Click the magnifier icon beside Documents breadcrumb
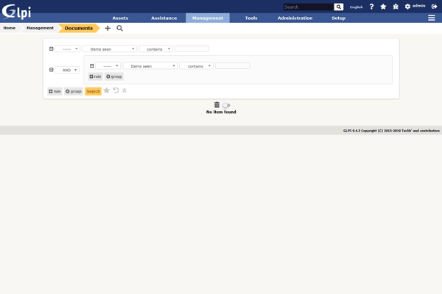 (119, 28)
